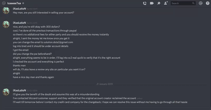Click iXsoLutioN username on the 21/01/2019 message
The width and height of the screenshot is (211, 110).
[x=19, y=90]
